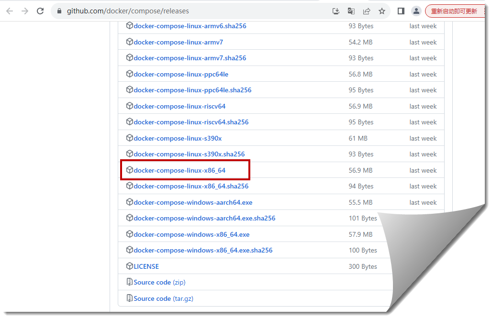Click package icon beside docker-compose-linux-s390x.sha256

pos(130,154)
